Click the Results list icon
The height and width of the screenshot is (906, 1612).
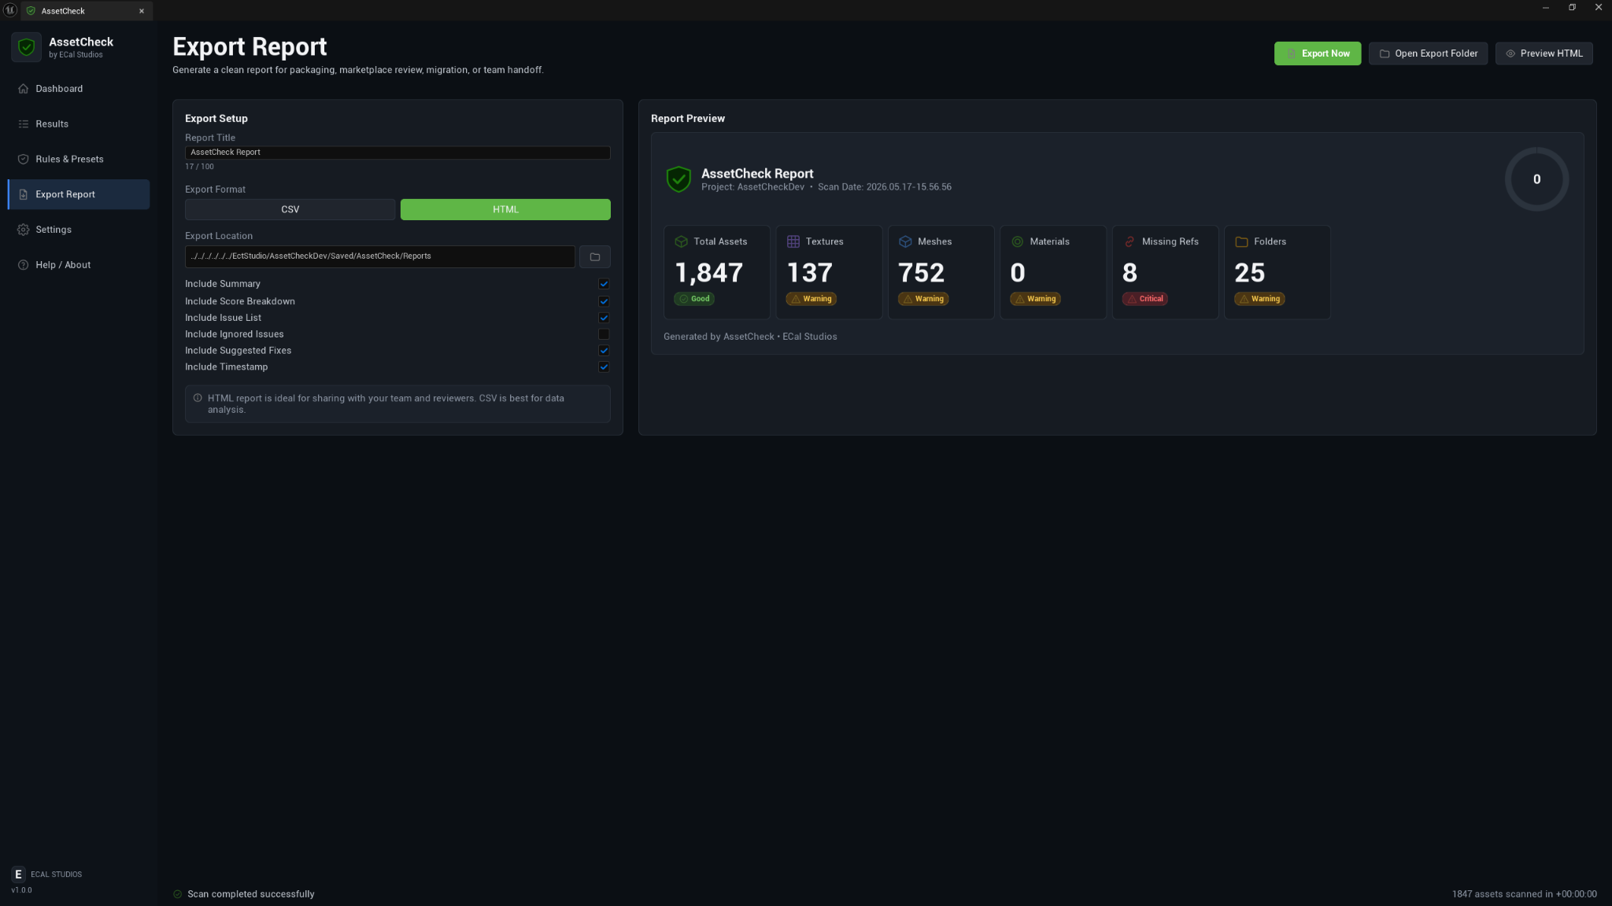[x=24, y=124]
